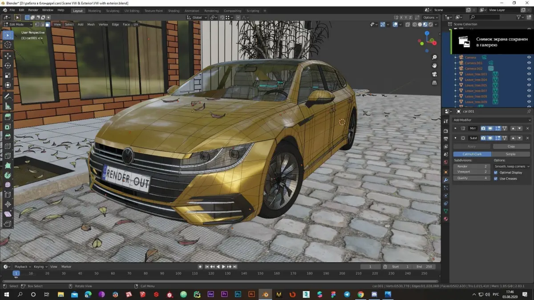
Task: Expand the Mirror modifier panel
Action: tap(455, 128)
